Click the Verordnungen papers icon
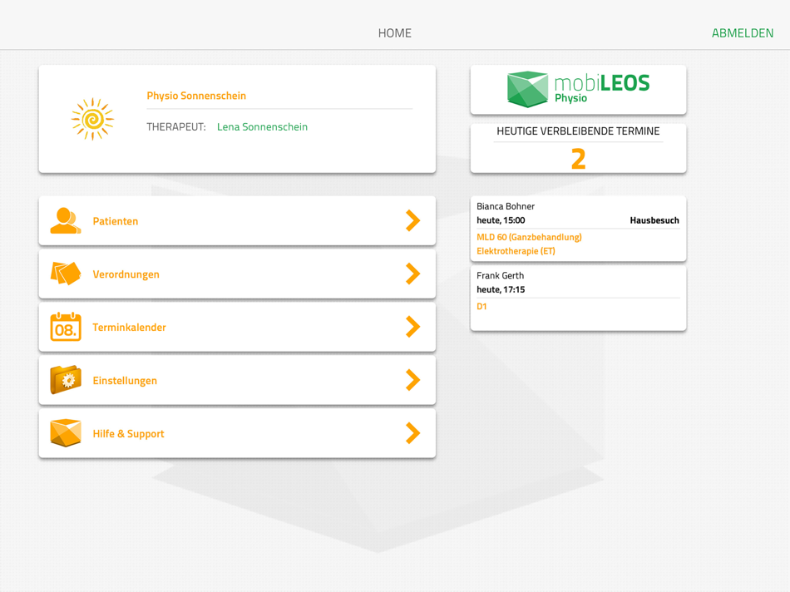The width and height of the screenshot is (790, 592). click(x=66, y=274)
